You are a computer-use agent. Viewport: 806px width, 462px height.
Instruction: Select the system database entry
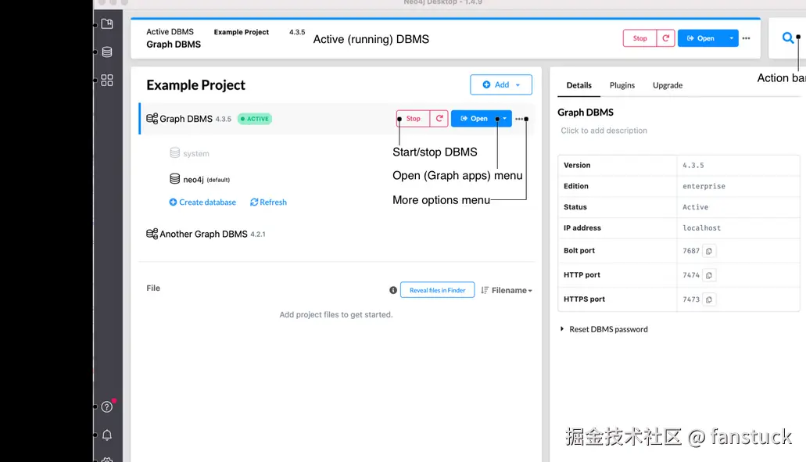click(189, 153)
